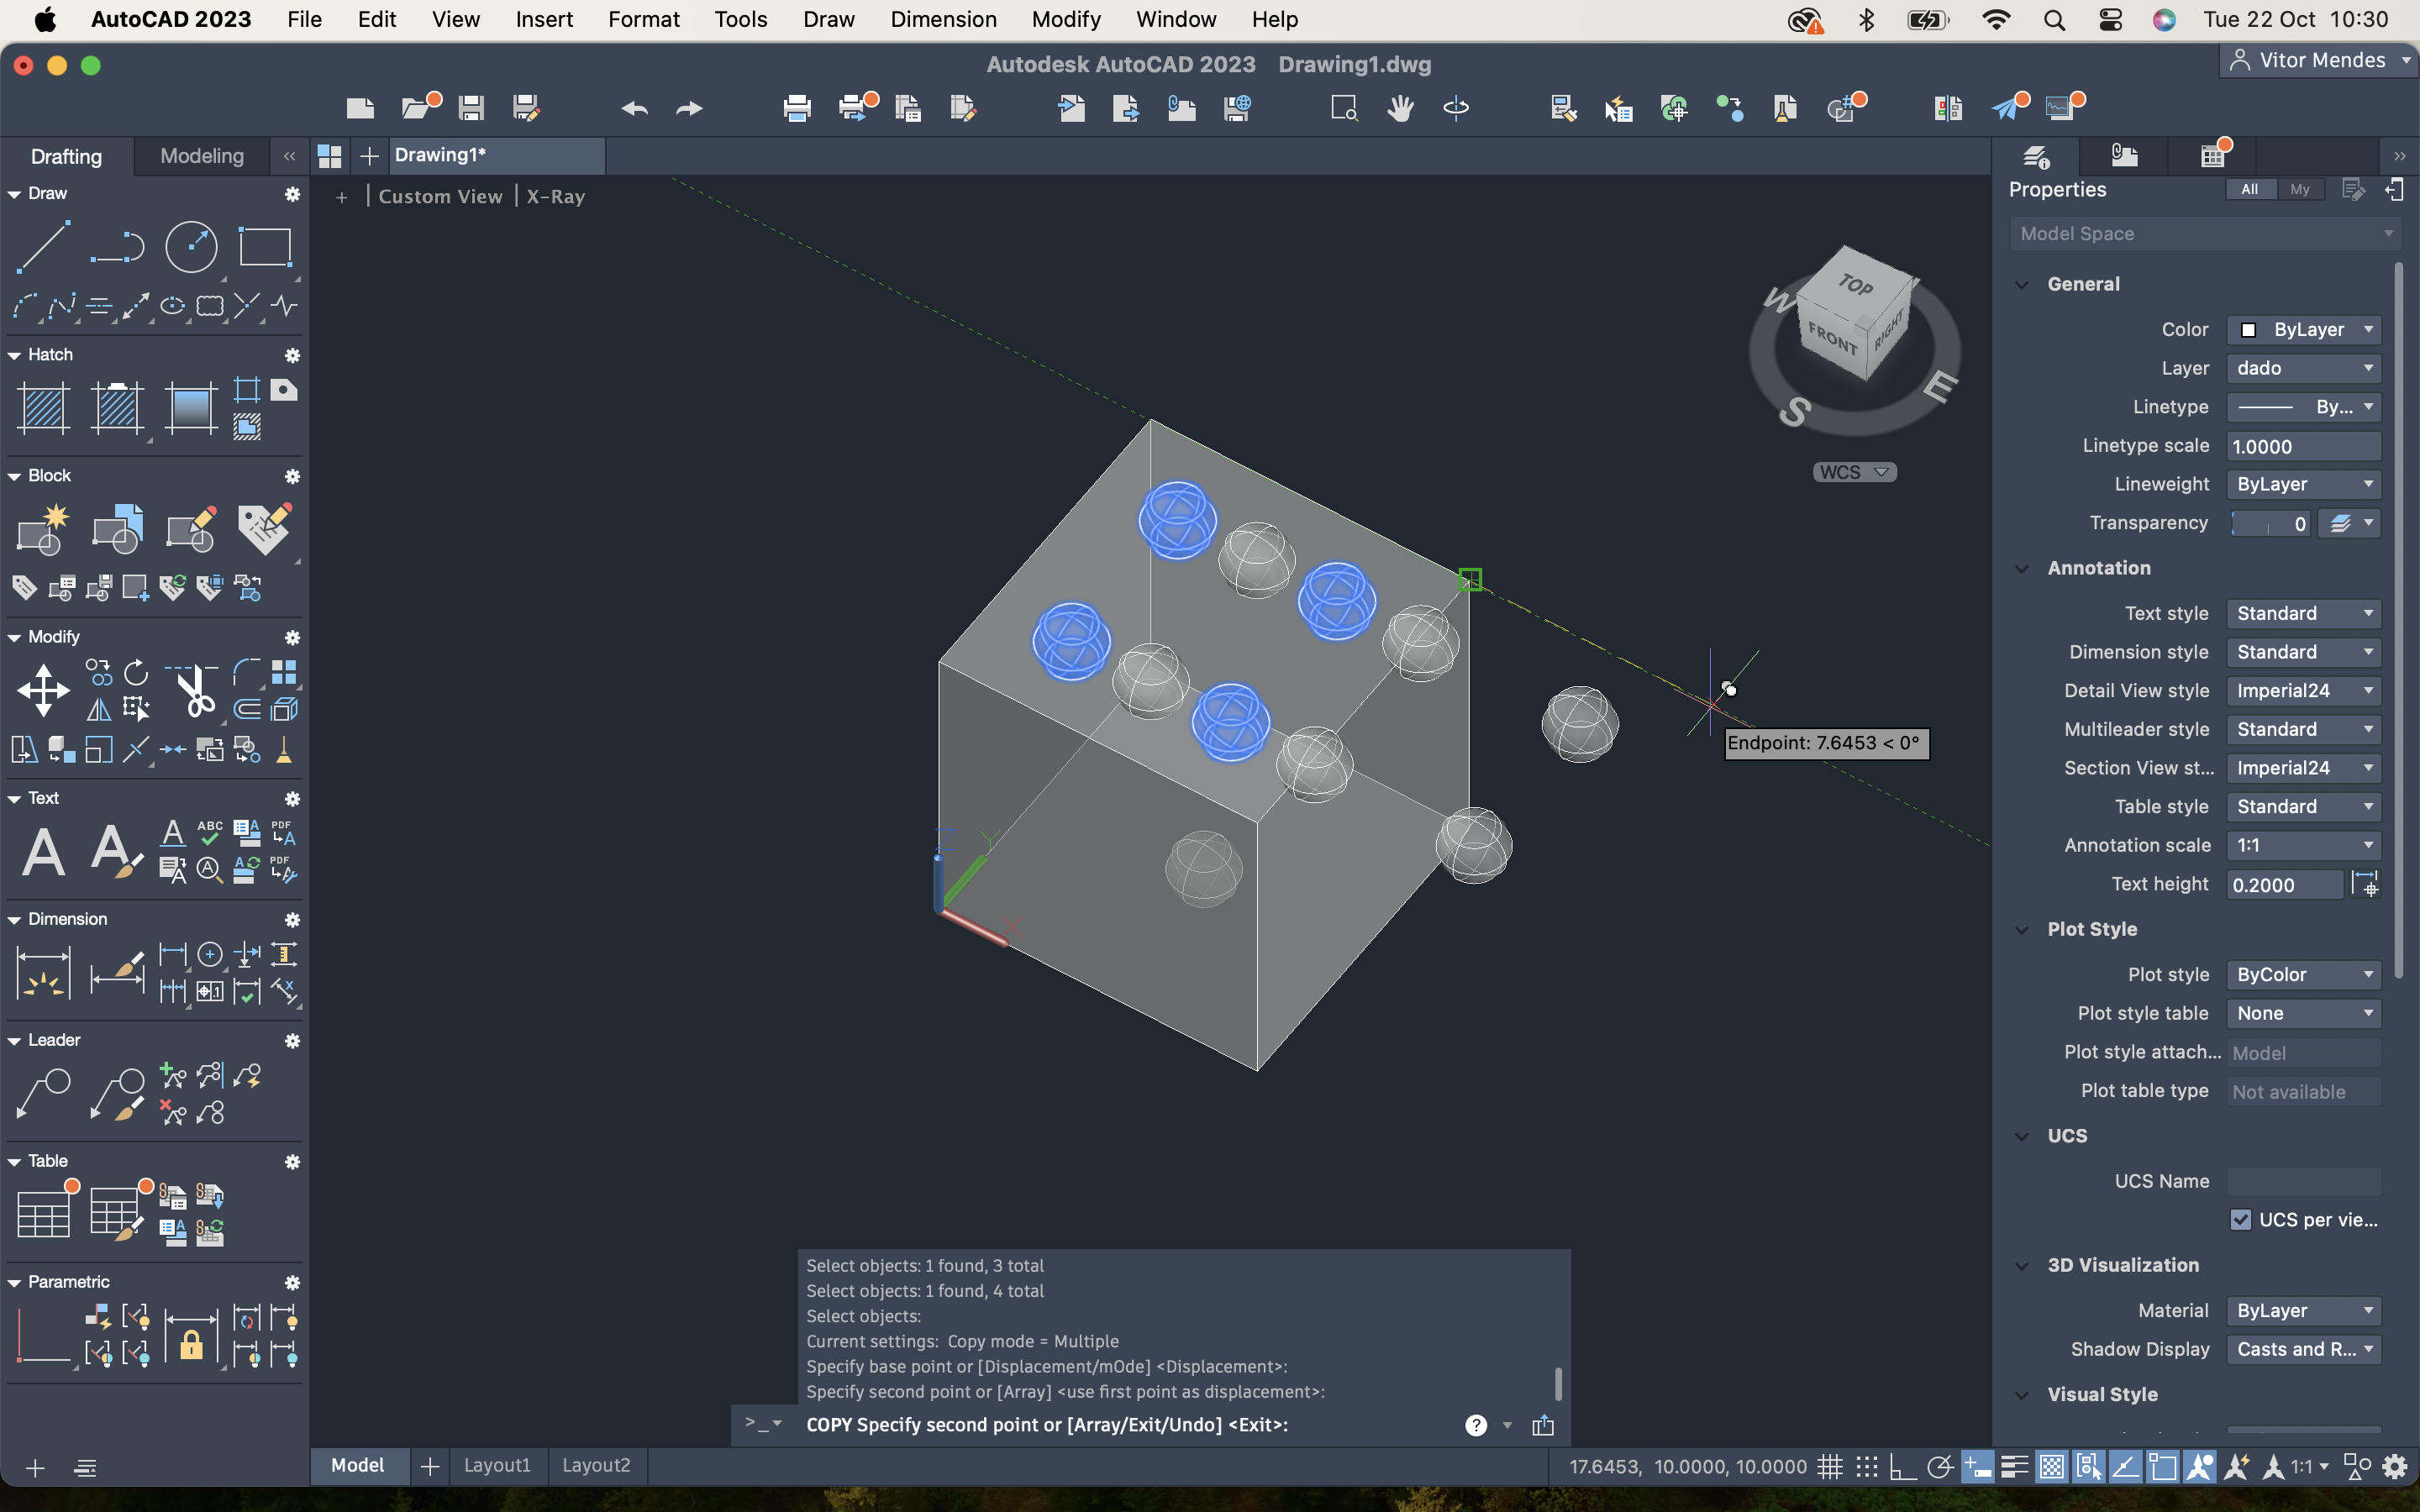The height and width of the screenshot is (1512, 2420).
Task: Select the Circle draw tool
Action: click(x=191, y=246)
